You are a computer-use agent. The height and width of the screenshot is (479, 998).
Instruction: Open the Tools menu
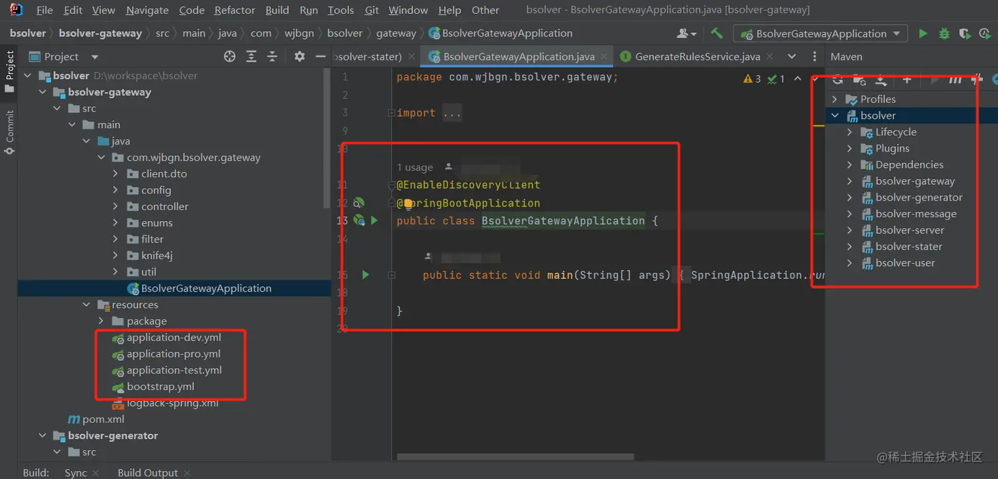341,10
